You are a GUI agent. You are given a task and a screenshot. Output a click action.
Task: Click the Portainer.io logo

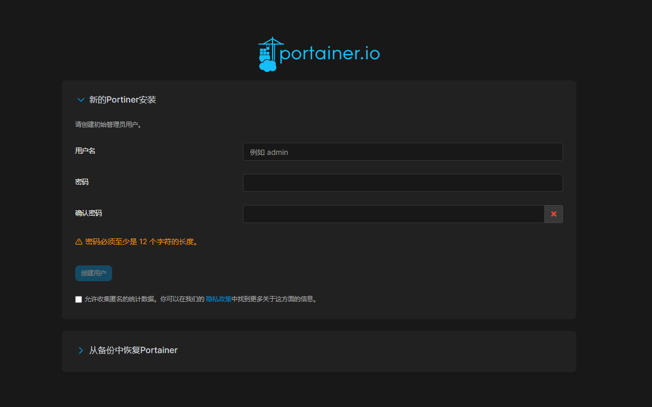[x=319, y=54]
